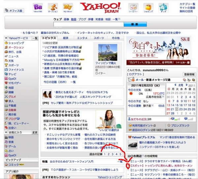
Task: Click the Yahoo! Japan logo
Action: coord(101,8)
